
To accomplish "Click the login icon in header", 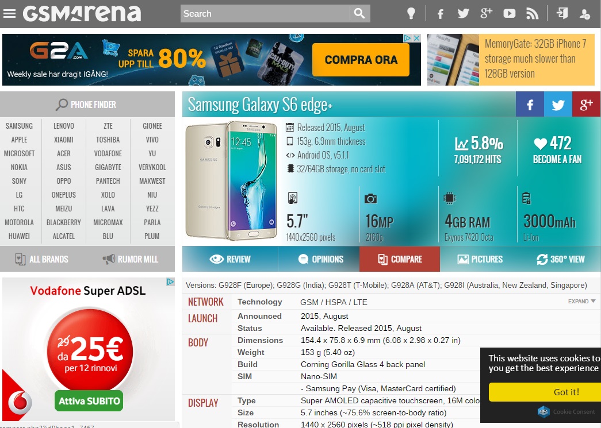I will pyautogui.click(x=562, y=13).
